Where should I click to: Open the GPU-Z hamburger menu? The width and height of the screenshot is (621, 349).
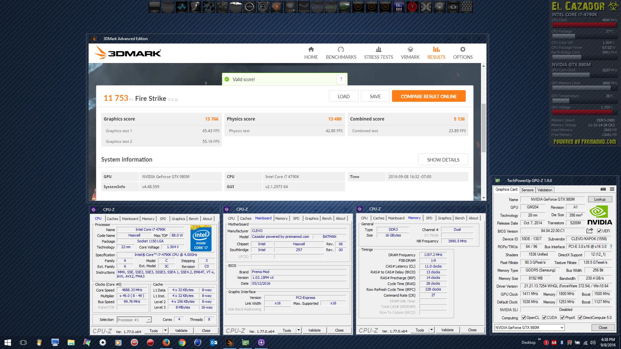point(612,189)
